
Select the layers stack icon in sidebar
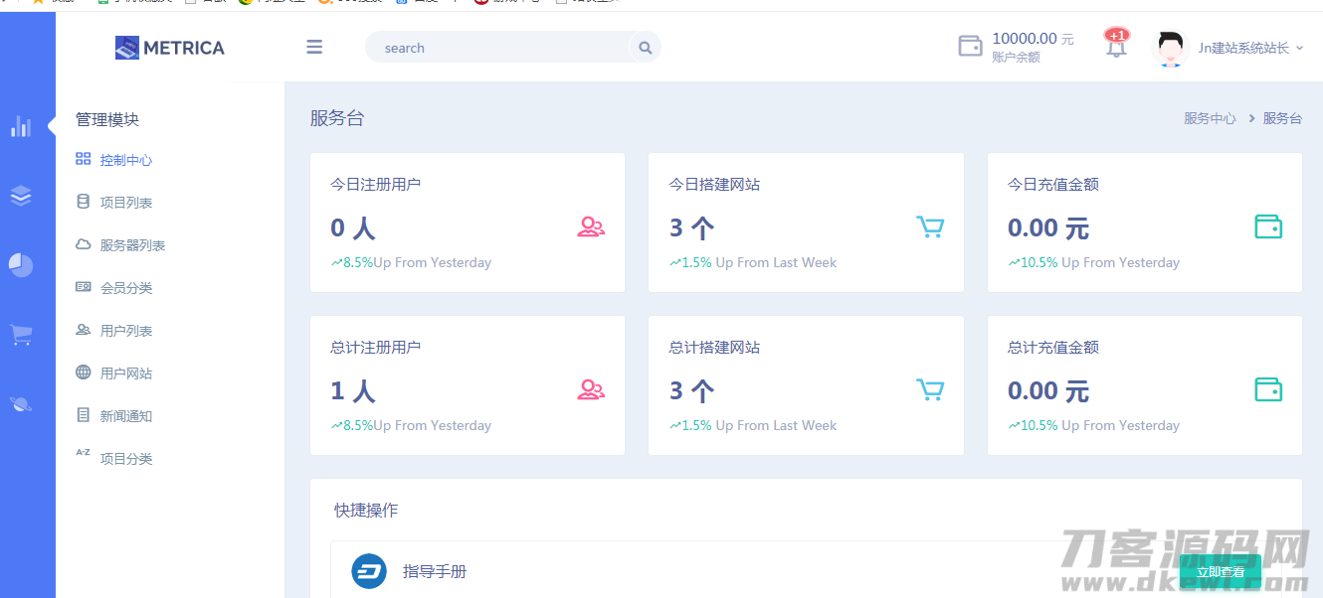[x=21, y=196]
